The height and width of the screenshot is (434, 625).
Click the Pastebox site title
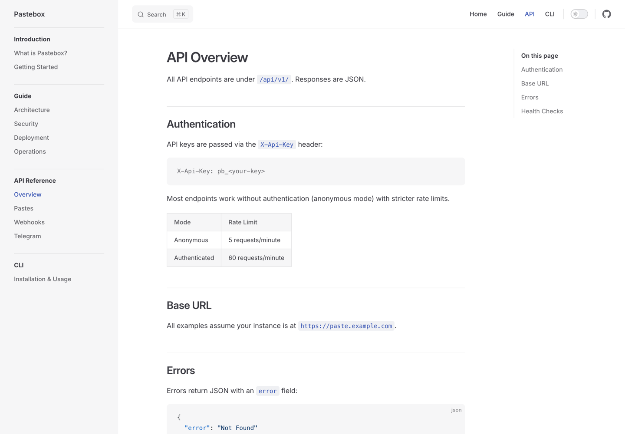(29, 14)
